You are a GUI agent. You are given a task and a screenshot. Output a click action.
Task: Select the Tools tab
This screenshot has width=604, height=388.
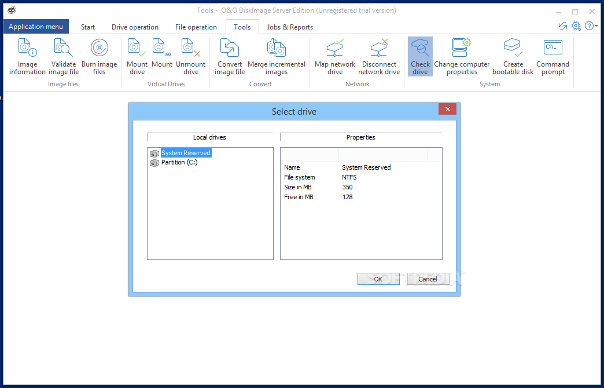(242, 27)
